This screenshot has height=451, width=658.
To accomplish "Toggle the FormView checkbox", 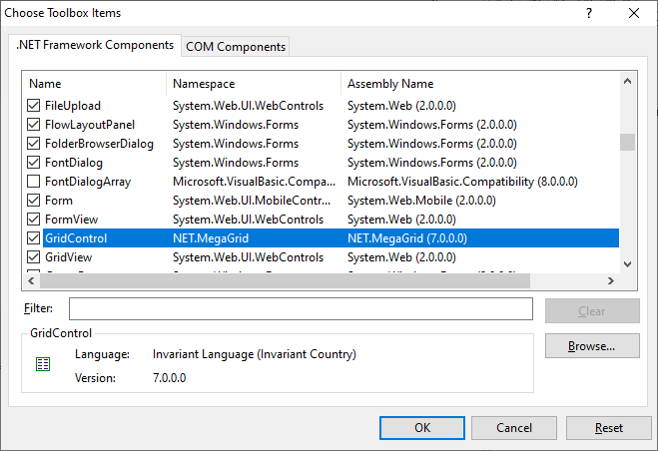I will click(x=34, y=220).
